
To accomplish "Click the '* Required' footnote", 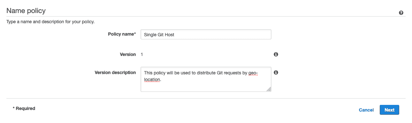I will [x=24, y=108].
